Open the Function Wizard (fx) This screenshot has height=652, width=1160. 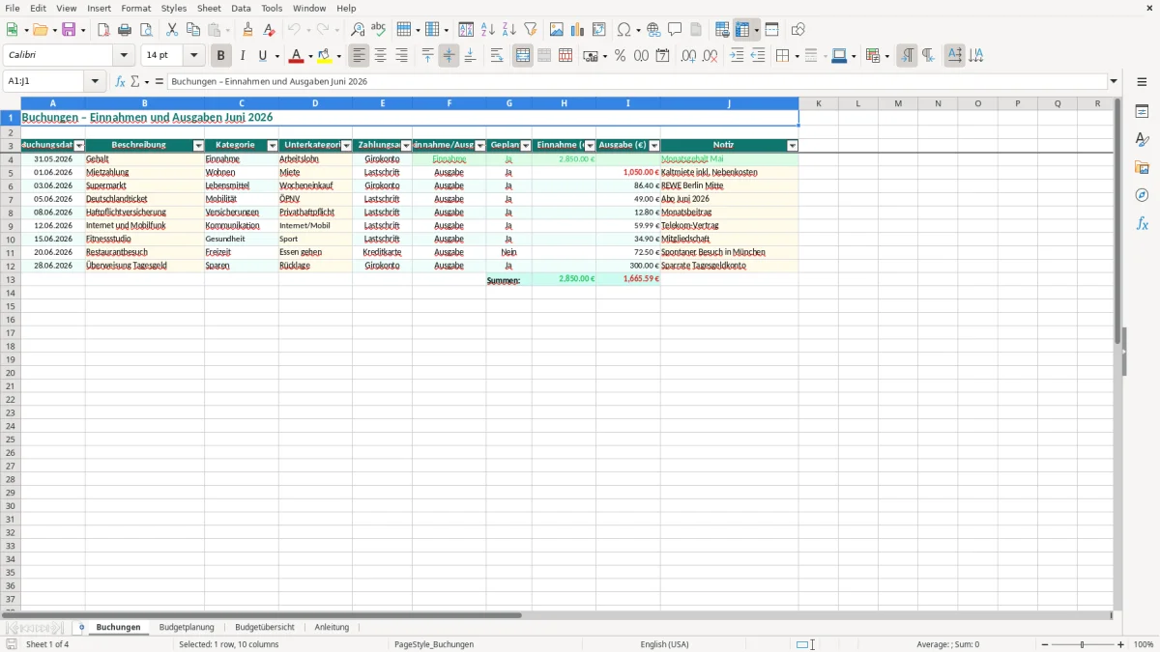coord(120,82)
